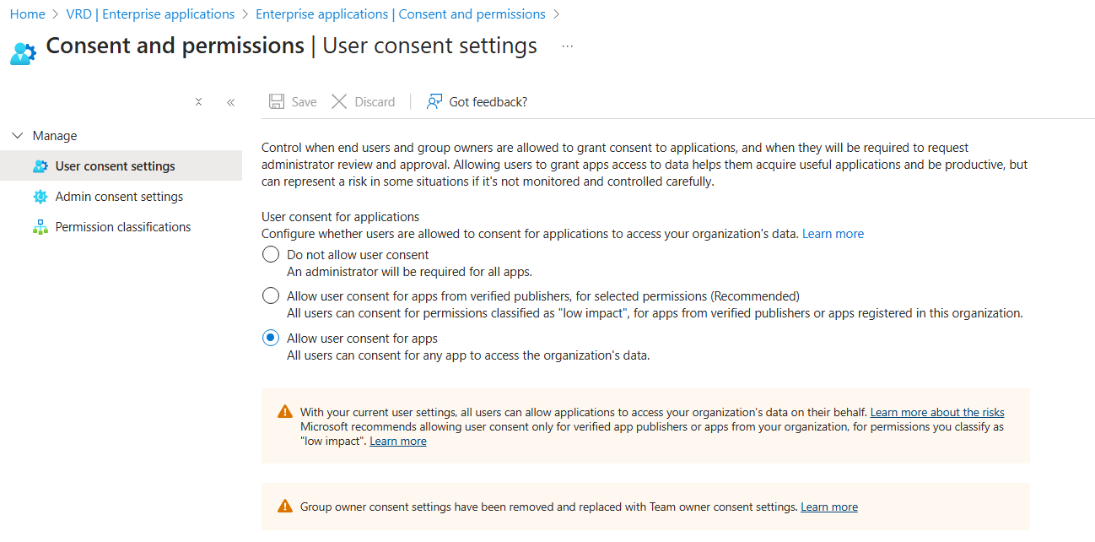This screenshot has width=1095, height=542.
Task: Click the warning triangle in the risk banner
Action: (x=284, y=411)
